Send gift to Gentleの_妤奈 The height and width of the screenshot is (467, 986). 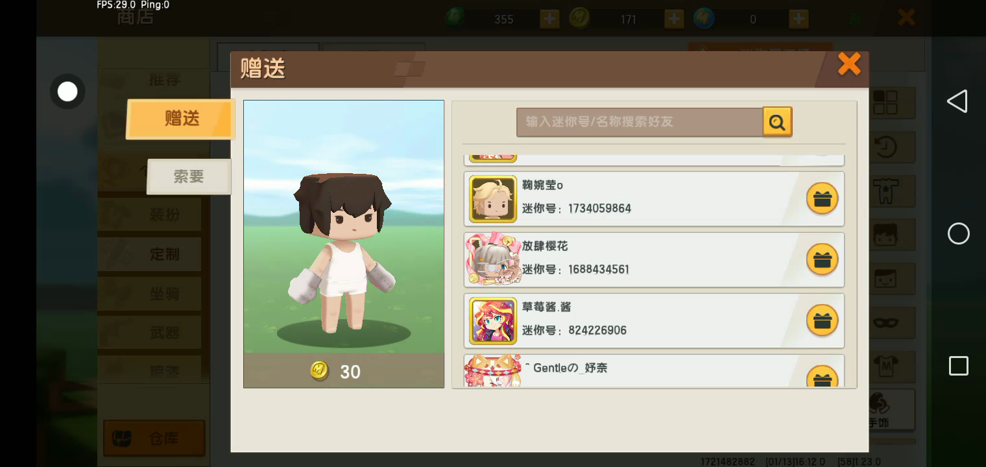point(822,377)
